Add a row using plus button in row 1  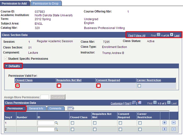click(x=164, y=122)
